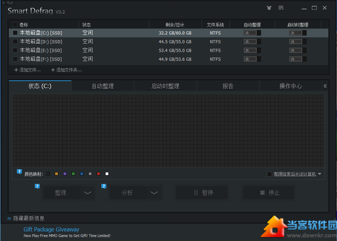The image size is (337, 241).
Task: Click the + 添加文件... link
Action: (28, 70)
